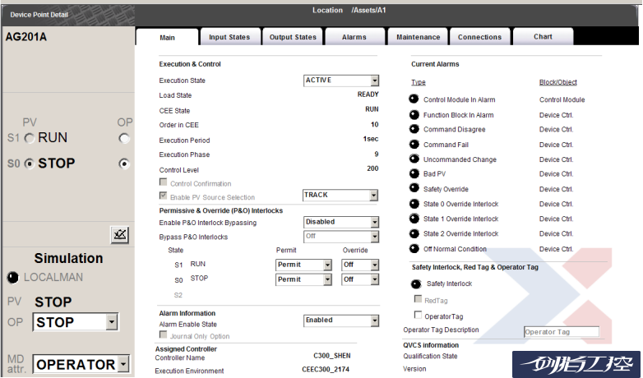Open the Maintenance tab
The height and width of the screenshot is (378, 643).
coord(418,37)
